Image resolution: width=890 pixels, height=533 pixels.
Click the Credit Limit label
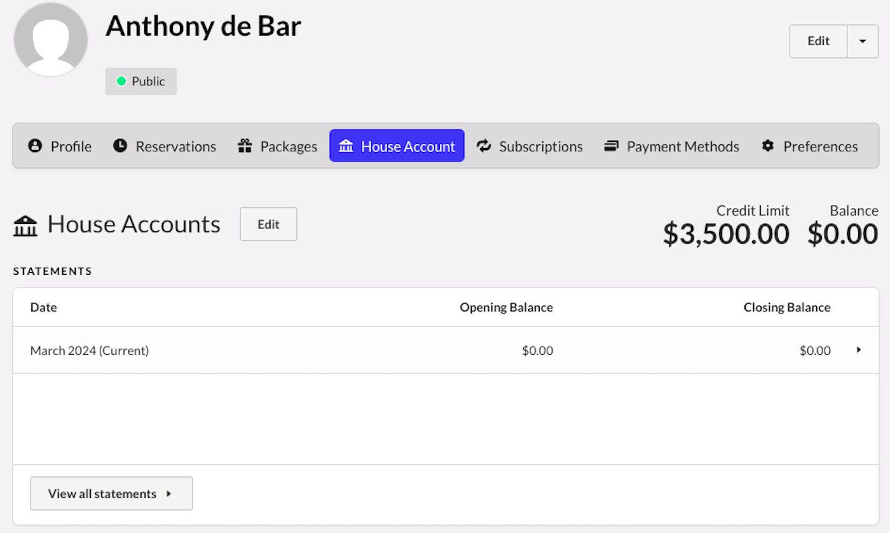(x=753, y=211)
